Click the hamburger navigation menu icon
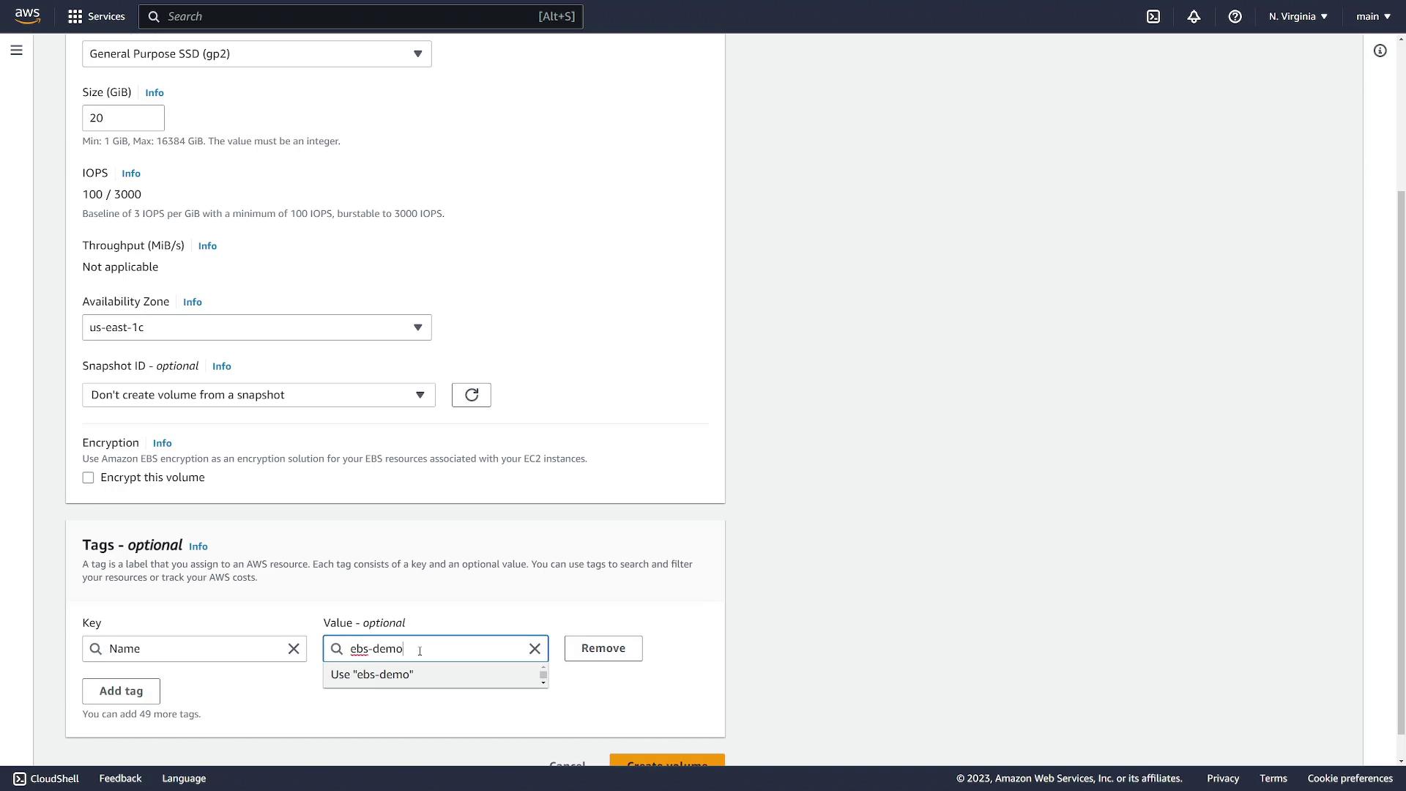 point(16,51)
